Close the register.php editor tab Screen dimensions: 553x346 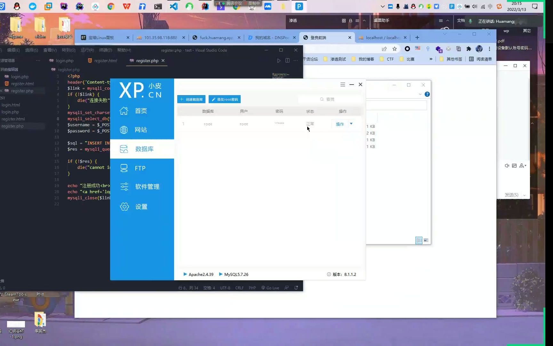(x=163, y=61)
